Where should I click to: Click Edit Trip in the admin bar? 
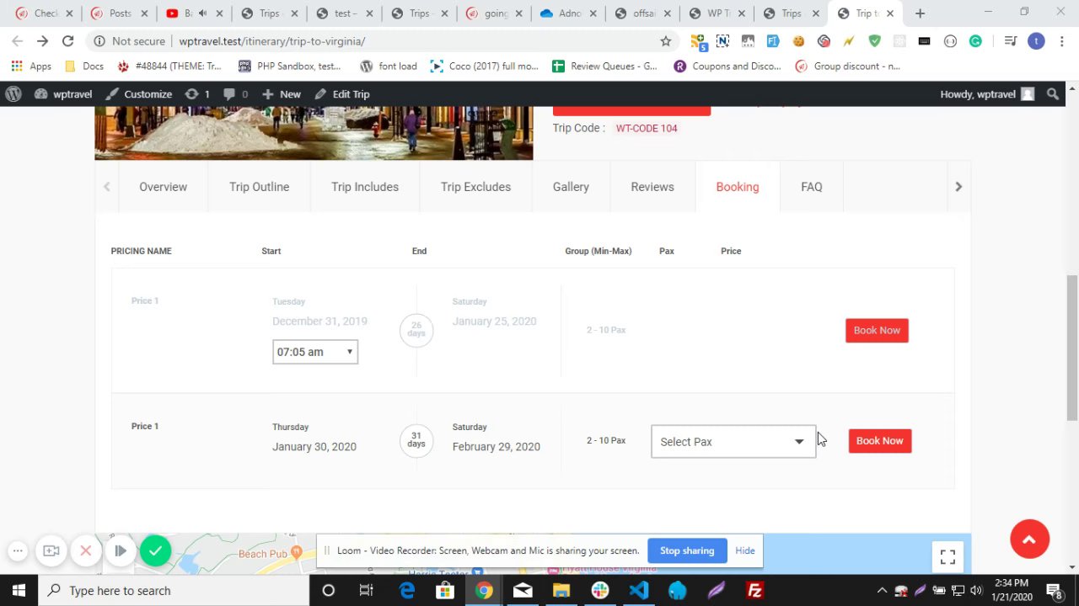point(342,94)
